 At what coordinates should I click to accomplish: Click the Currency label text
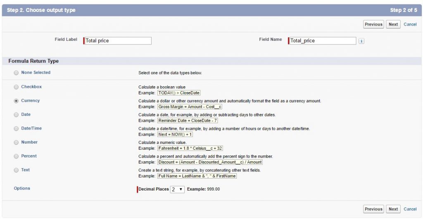31,101
